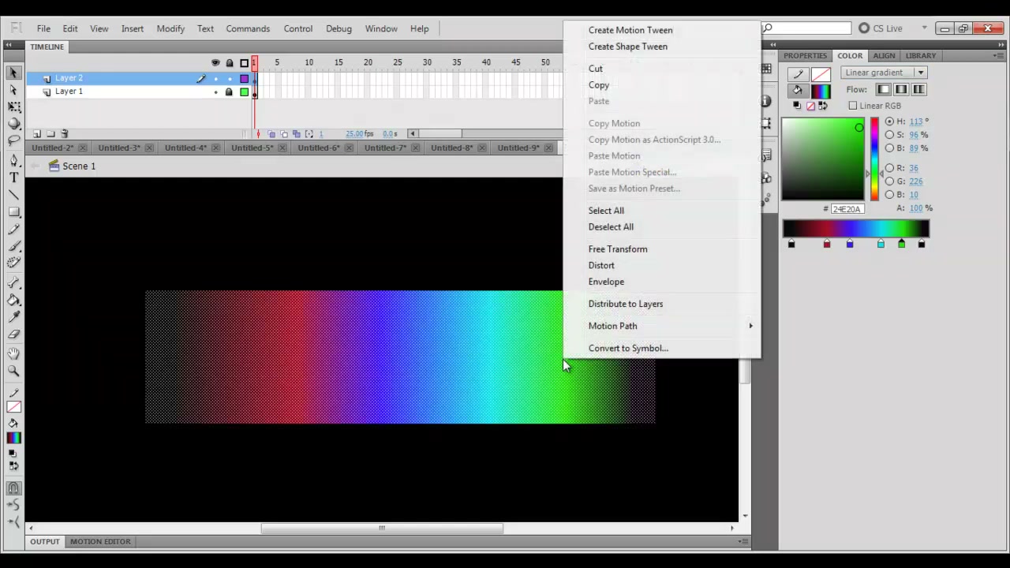Open the Motion Editor panel tab
This screenshot has width=1010, height=568.
click(100, 542)
